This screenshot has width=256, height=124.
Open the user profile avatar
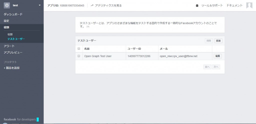click(249, 5)
